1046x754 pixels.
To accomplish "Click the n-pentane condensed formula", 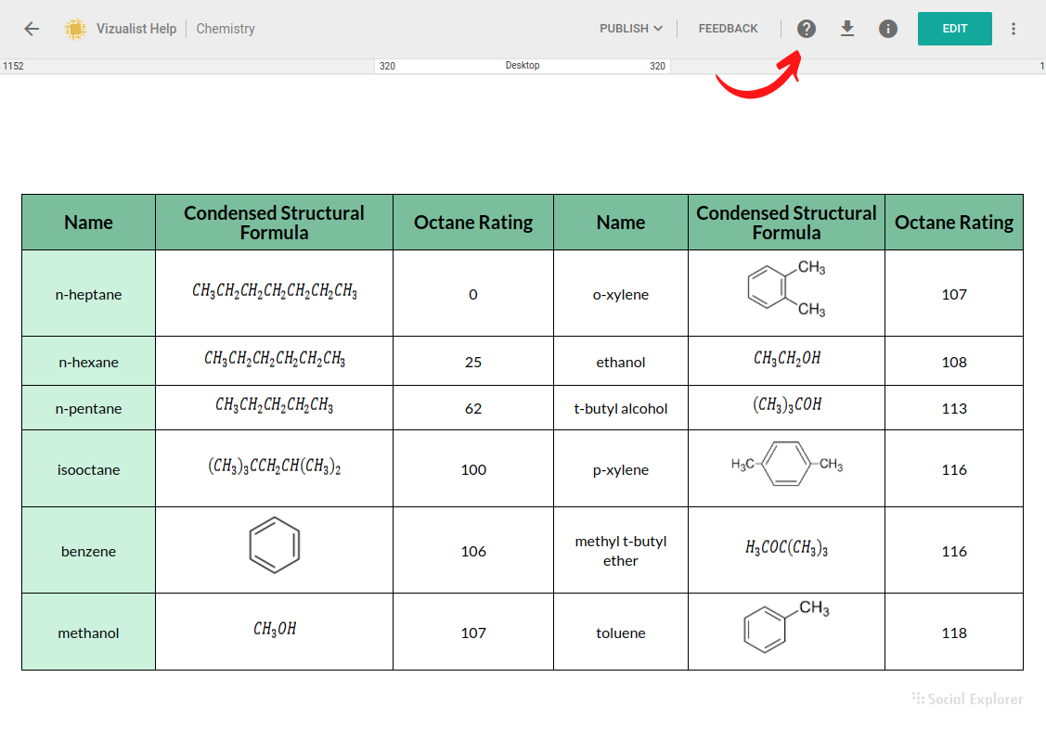I will [274, 404].
